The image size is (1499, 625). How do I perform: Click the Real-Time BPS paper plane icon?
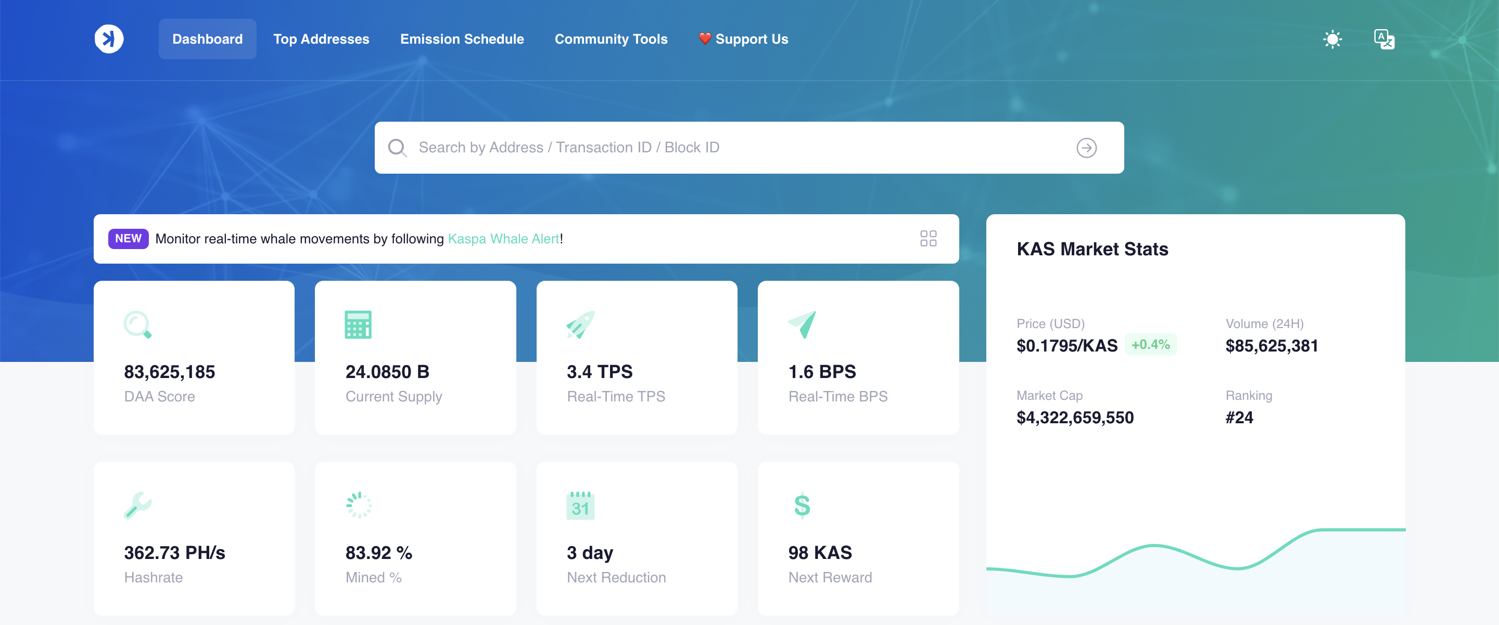pos(802,324)
